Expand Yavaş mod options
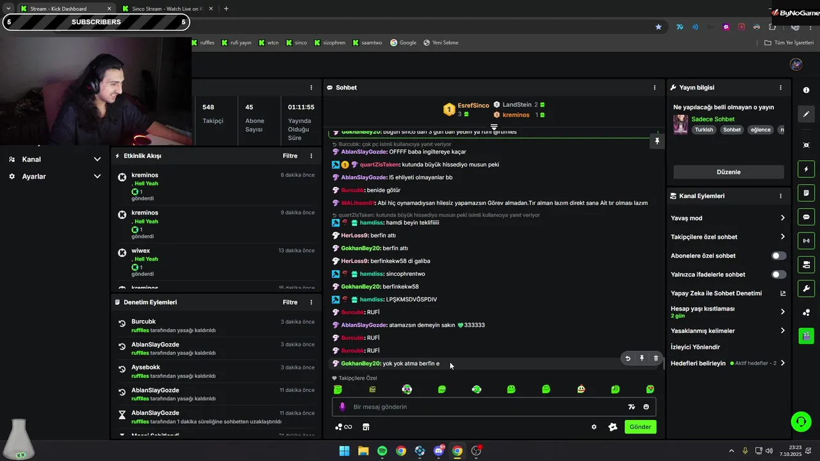Viewport: 820px width, 461px height. click(x=782, y=218)
